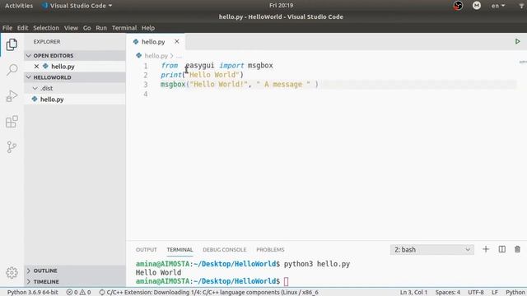This screenshot has height=296, width=527.
Task: Click the hello.py breadcrumb item
Action: pyautogui.click(x=156, y=56)
